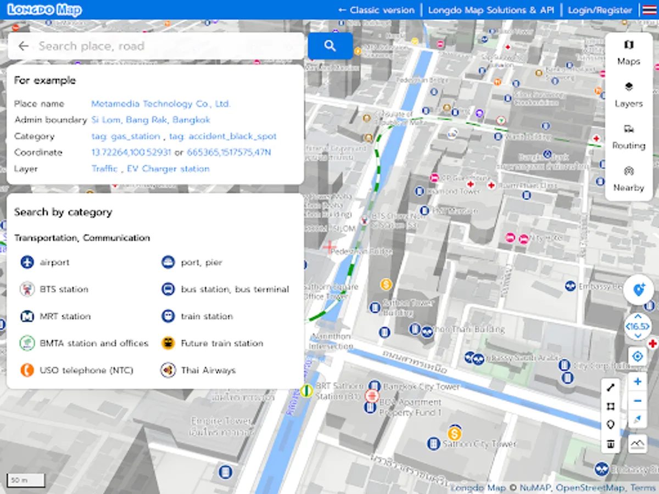659x494 pixels.
Task: Locate my current position
Action: point(638,356)
